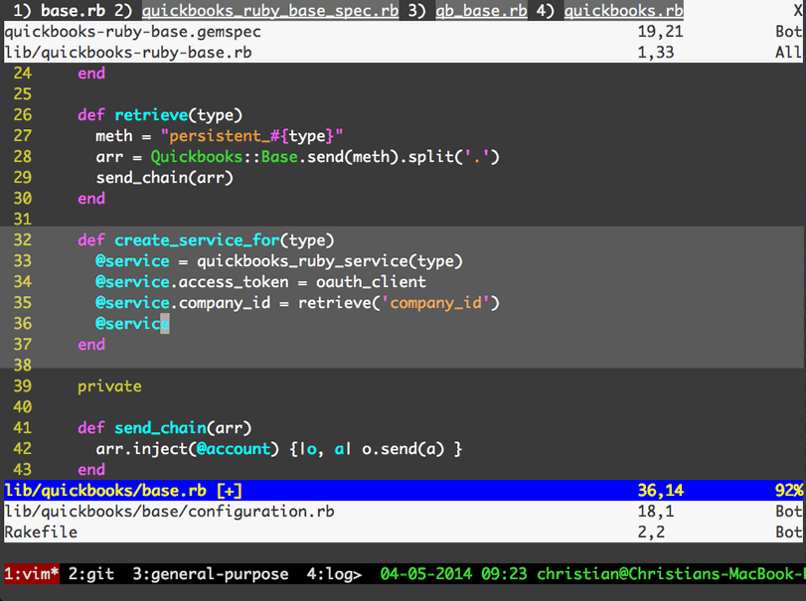Viewport: 806px width, 601px height.
Task: Click Quickbooks::Base on line 28
Action: [x=225, y=157]
